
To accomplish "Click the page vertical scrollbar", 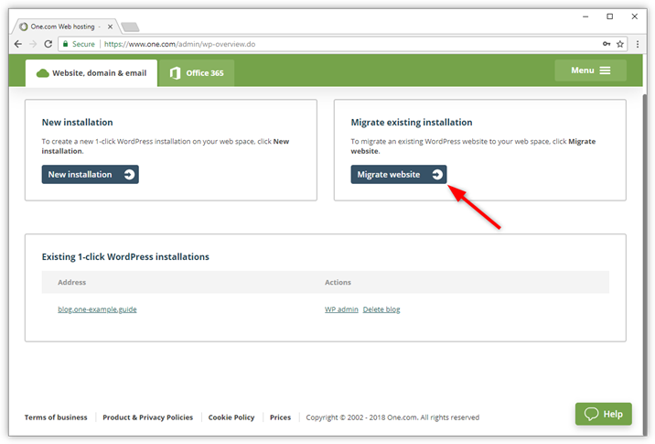I will click(645, 264).
